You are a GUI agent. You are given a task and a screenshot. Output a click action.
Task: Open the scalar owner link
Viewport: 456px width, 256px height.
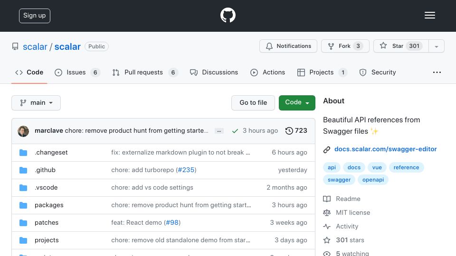click(x=35, y=47)
